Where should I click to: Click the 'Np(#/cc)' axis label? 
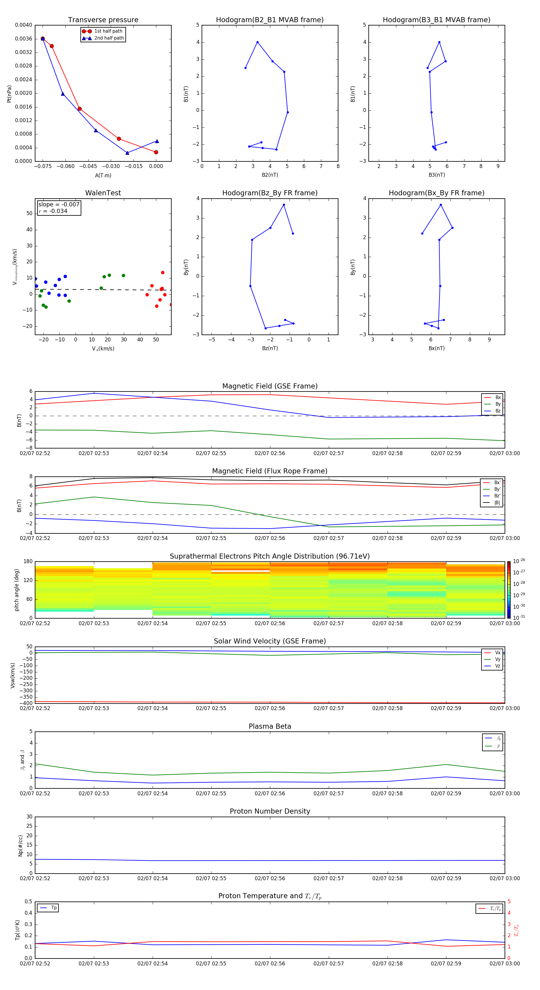click(20, 845)
